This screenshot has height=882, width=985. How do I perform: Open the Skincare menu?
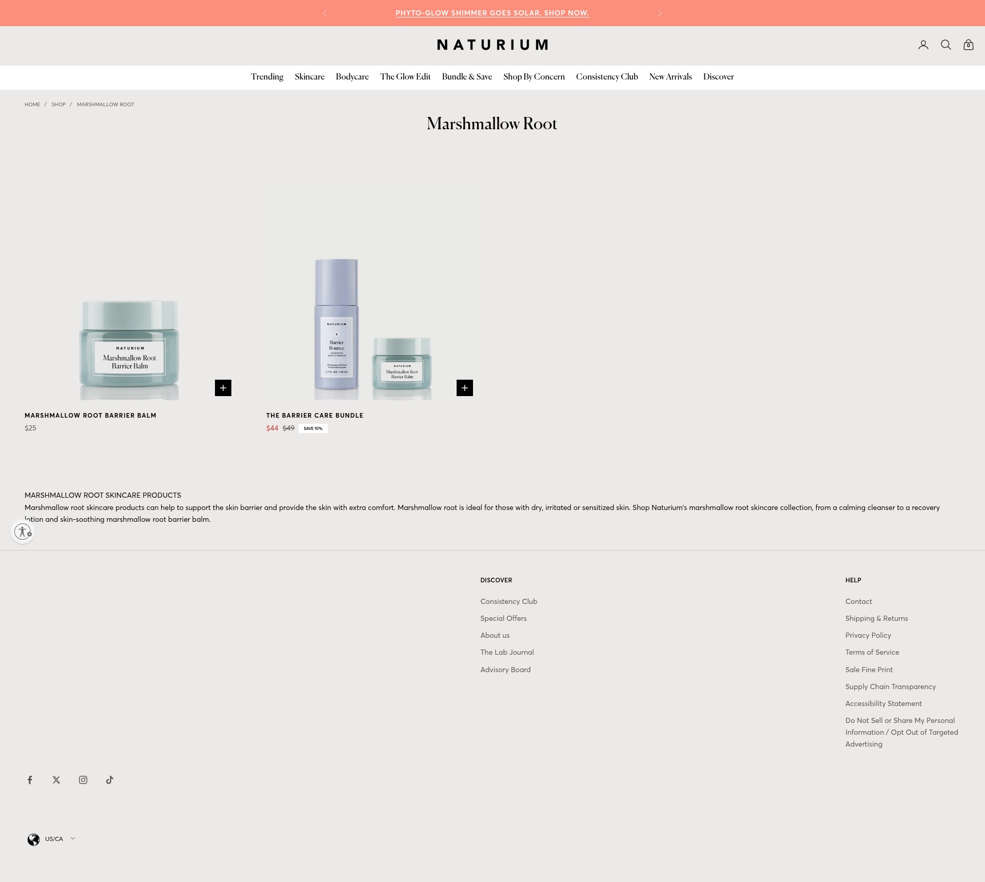(x=309, y=77)
